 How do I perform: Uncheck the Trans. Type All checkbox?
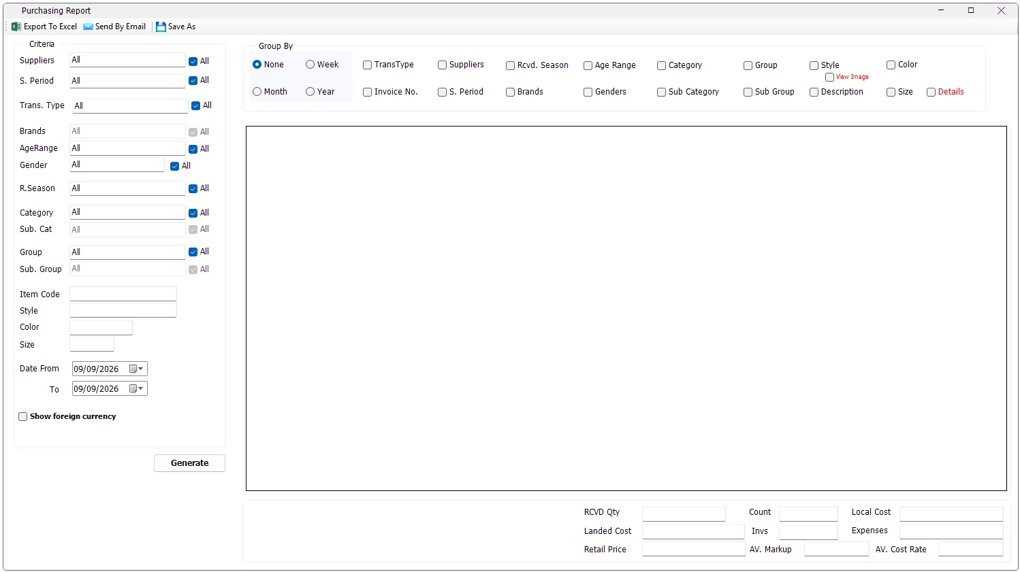point(195,105)
